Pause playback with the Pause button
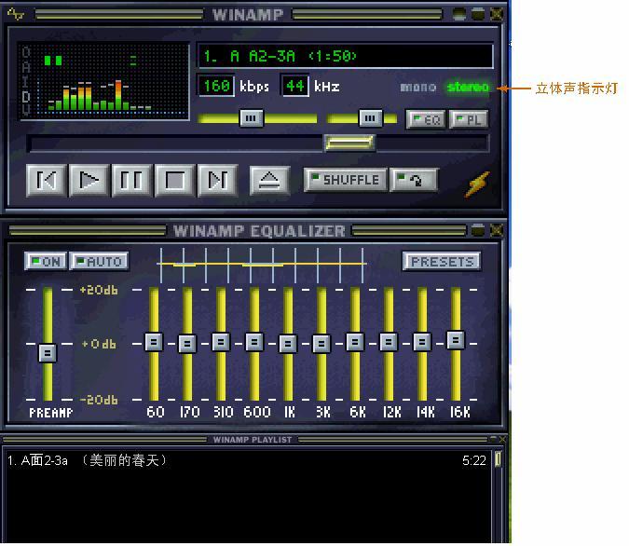This screenshot has height=546, width=629. tap(132, 180)
